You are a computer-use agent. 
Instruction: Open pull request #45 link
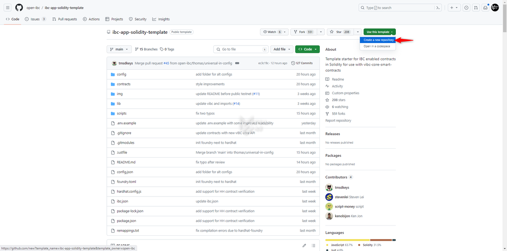pyautogui.click(x=166, y=63)
